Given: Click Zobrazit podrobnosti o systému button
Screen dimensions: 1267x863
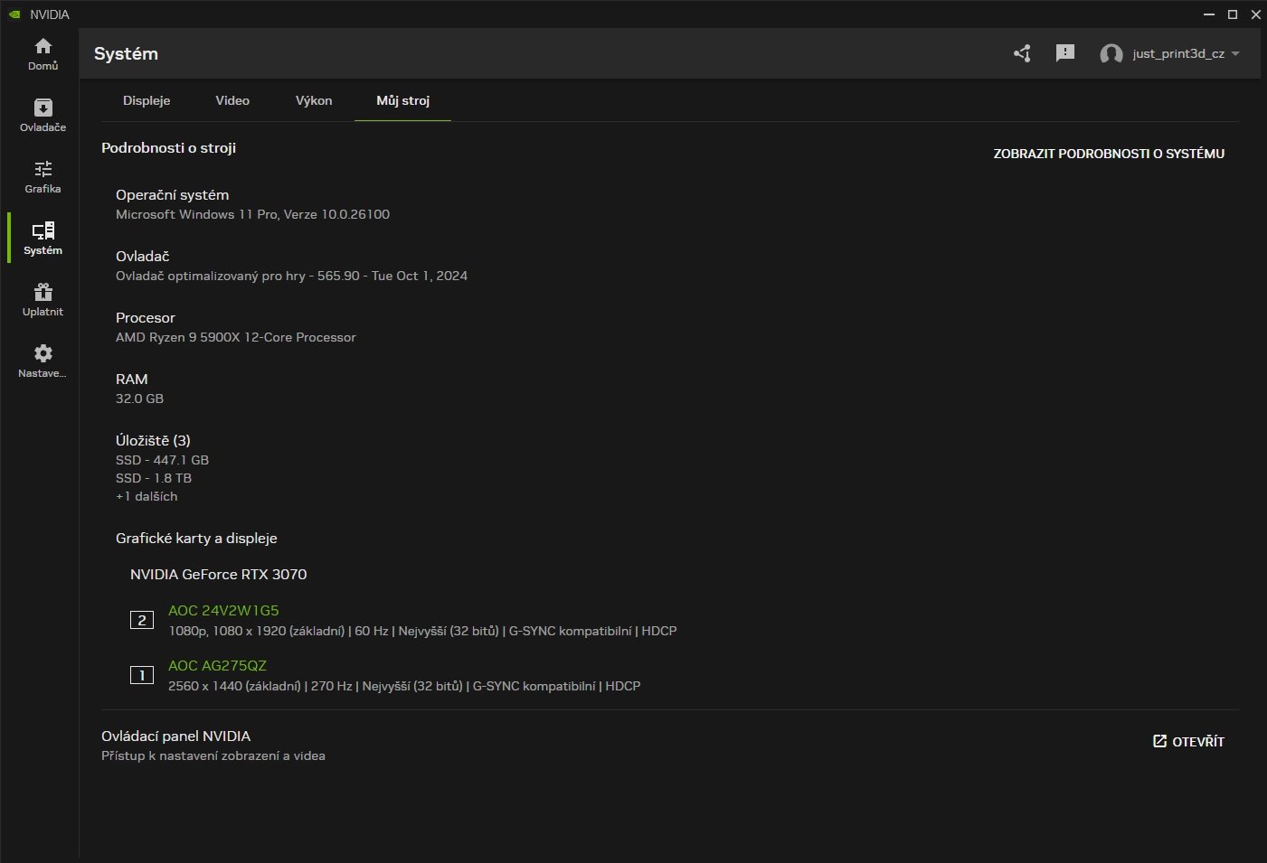Looking at the screenshot, I should pos(1109,154).
